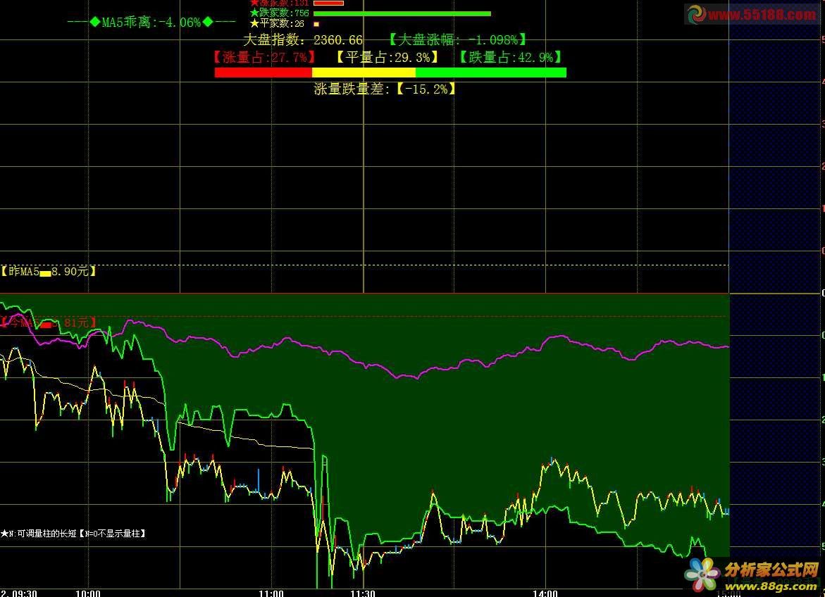Click the red 涨量 segment of volume bar
Viewport: 825px width, 597px height.
tap(263, 73)
